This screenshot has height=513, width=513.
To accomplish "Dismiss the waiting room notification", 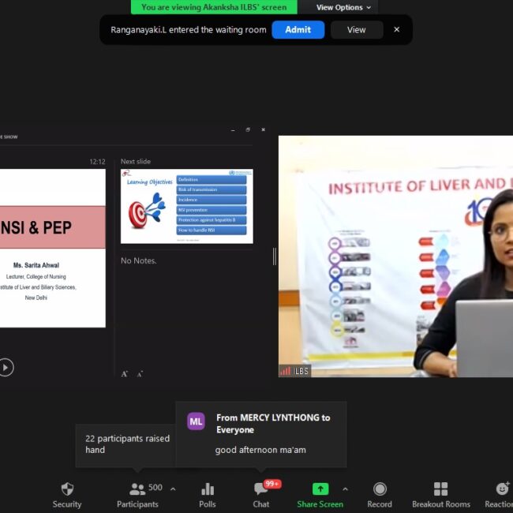I will click(x=396, y=30).
